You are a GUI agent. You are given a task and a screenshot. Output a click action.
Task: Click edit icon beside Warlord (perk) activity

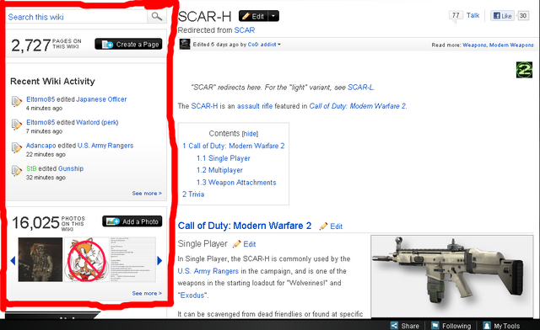click(x=17, y=125)
